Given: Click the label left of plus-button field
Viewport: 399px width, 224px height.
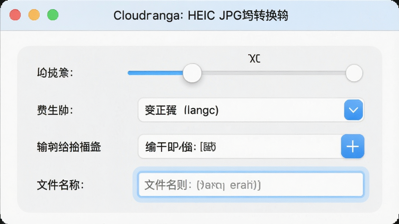Looking at the screenshot, I should [69, 147].
